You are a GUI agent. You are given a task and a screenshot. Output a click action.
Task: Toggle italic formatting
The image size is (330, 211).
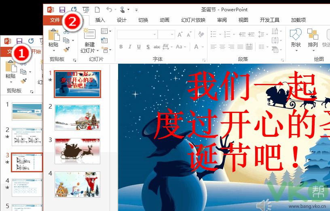[x=130, y=47]
